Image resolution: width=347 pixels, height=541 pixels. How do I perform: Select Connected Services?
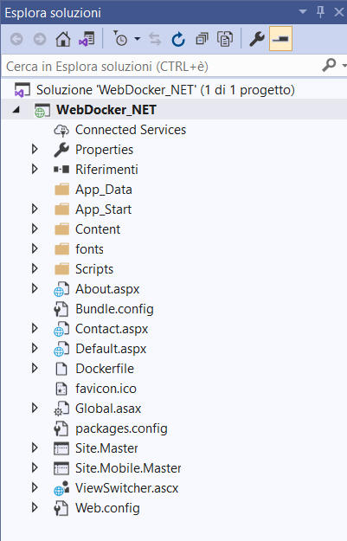(x=131, y=130)
